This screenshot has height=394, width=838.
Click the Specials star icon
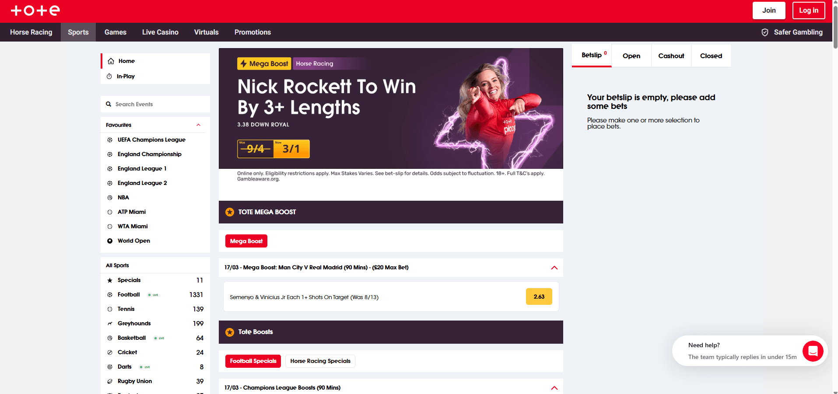click(110, 280)
